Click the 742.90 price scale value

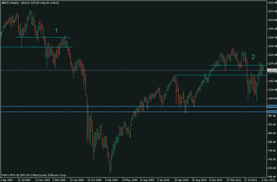tap(273, 159)
